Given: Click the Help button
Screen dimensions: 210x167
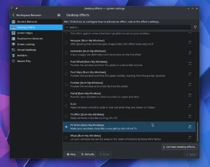Looking at the screenshot, I should [x=71, y=154].
